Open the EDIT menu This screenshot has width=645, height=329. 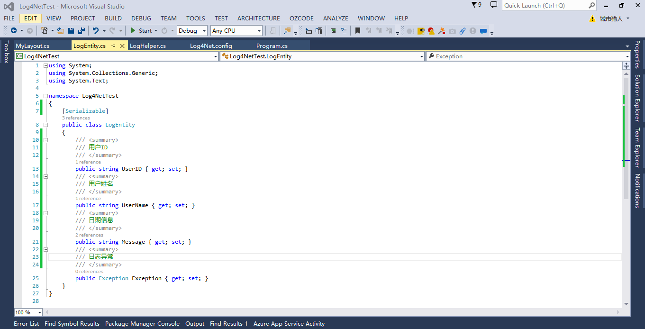pos(31,18)
